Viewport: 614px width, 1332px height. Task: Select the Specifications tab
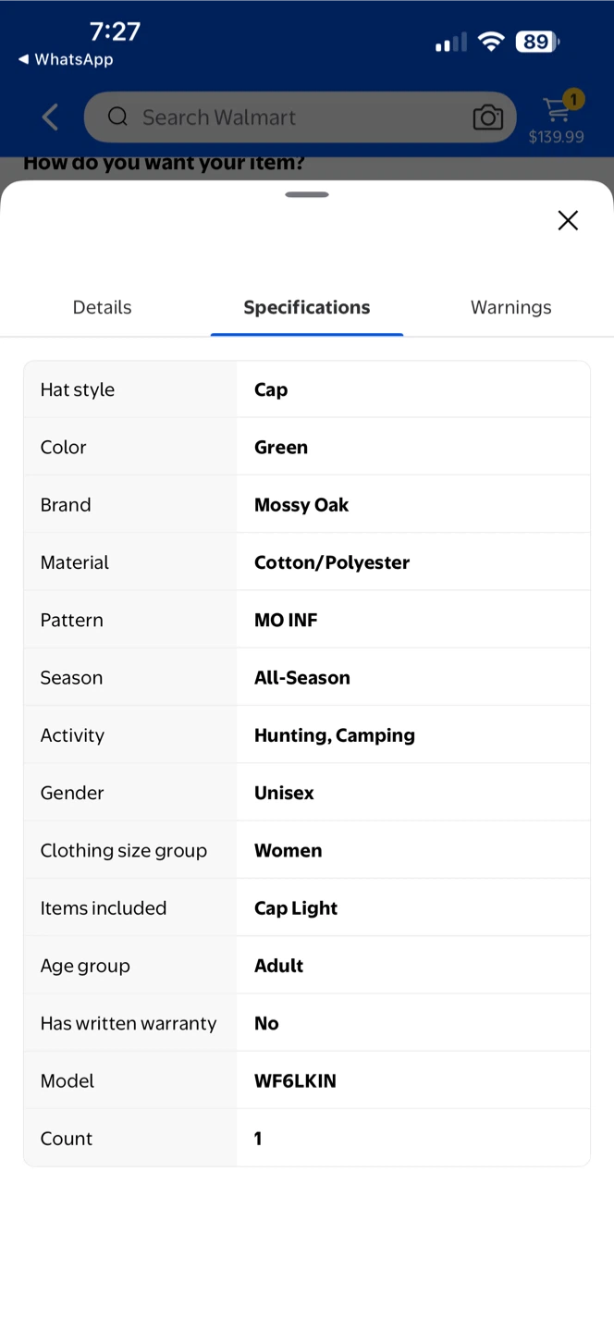(x=307, y=307)
